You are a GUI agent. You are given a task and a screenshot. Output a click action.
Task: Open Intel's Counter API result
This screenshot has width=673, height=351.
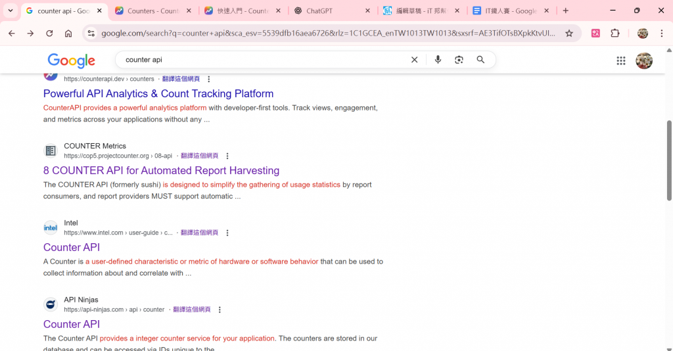[x=72, y=247]
